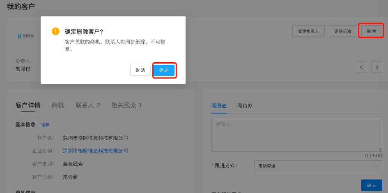Open the 相关线索 1 tab
The image size is (388, 193).
[x=126, y=105]
